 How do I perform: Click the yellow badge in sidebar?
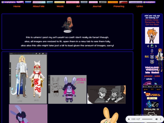pos(147,56)
